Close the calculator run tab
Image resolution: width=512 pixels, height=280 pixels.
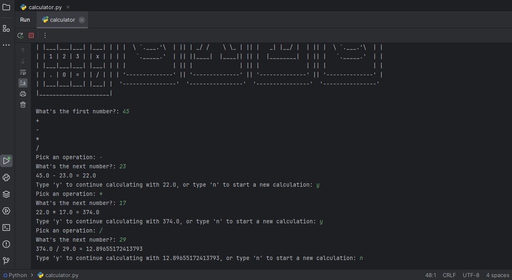[82, 20]
